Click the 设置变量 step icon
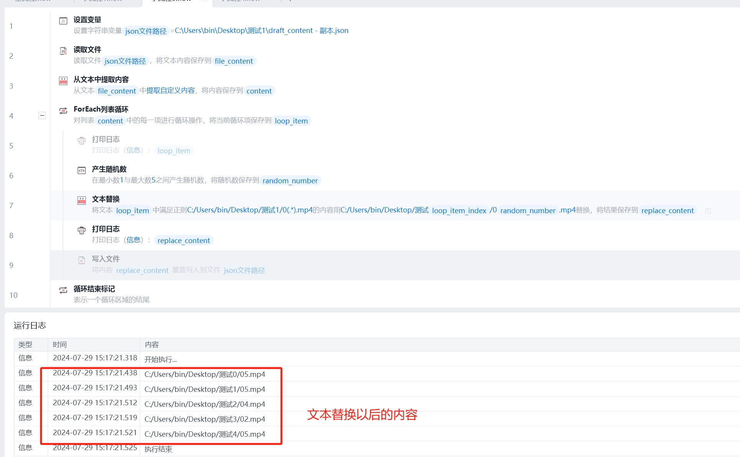The height and width of the screenshot is (457, 740). point(63,21)
